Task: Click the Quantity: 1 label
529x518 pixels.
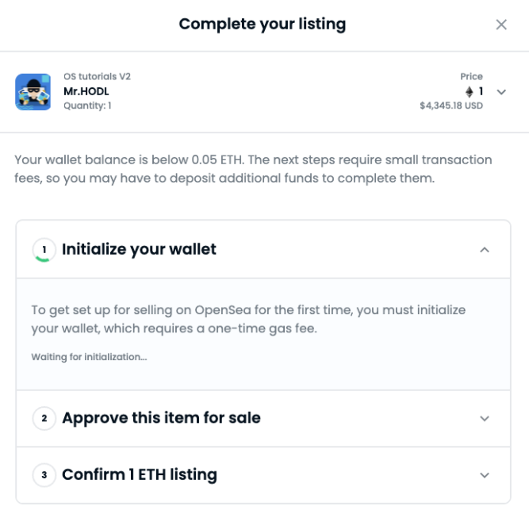Action: [x=87, y=106]
